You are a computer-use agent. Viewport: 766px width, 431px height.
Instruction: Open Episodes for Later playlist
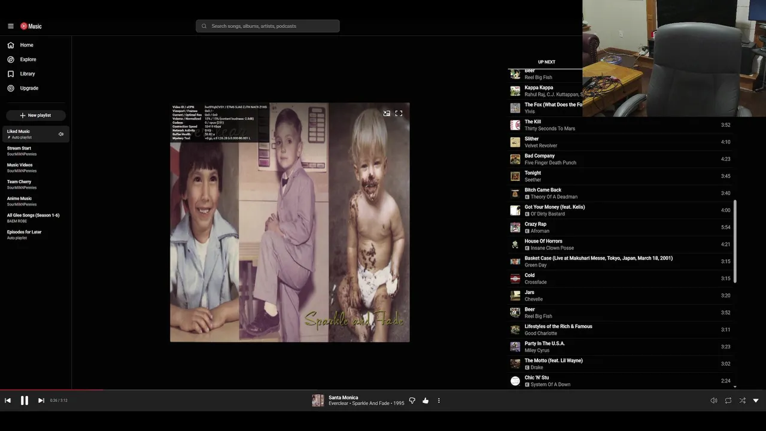point(36,235)
